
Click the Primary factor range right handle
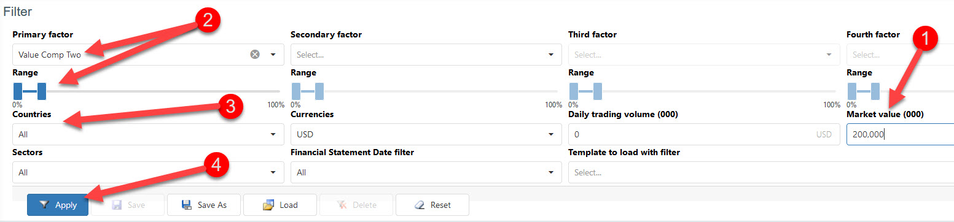point(42,91)
